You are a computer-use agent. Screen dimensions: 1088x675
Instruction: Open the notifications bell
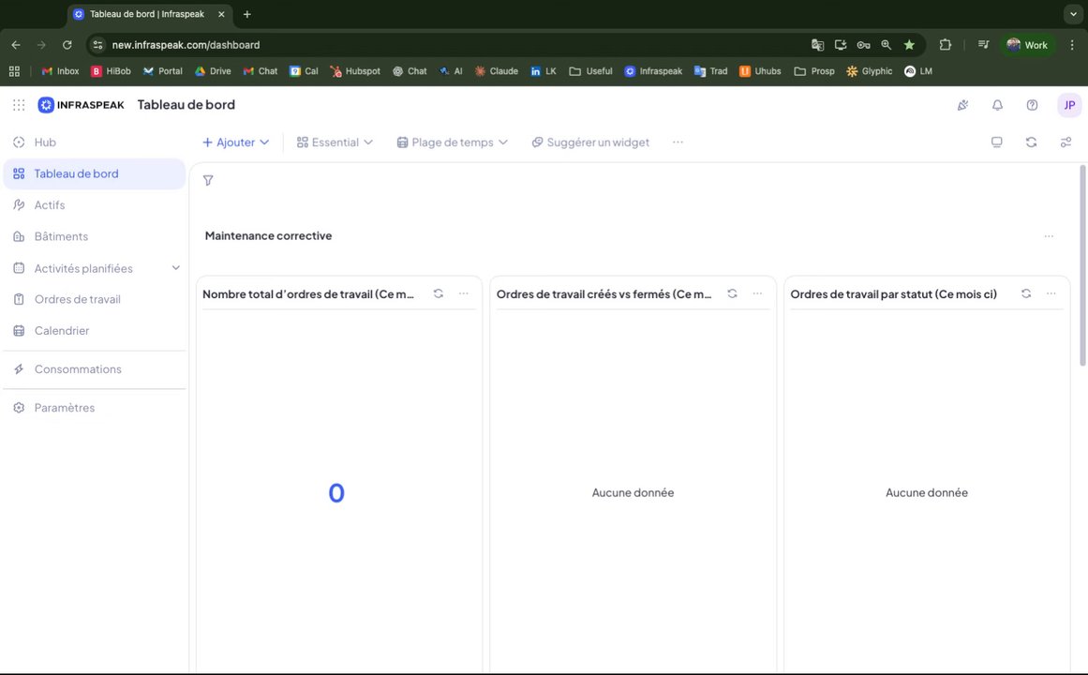(997, 105)
